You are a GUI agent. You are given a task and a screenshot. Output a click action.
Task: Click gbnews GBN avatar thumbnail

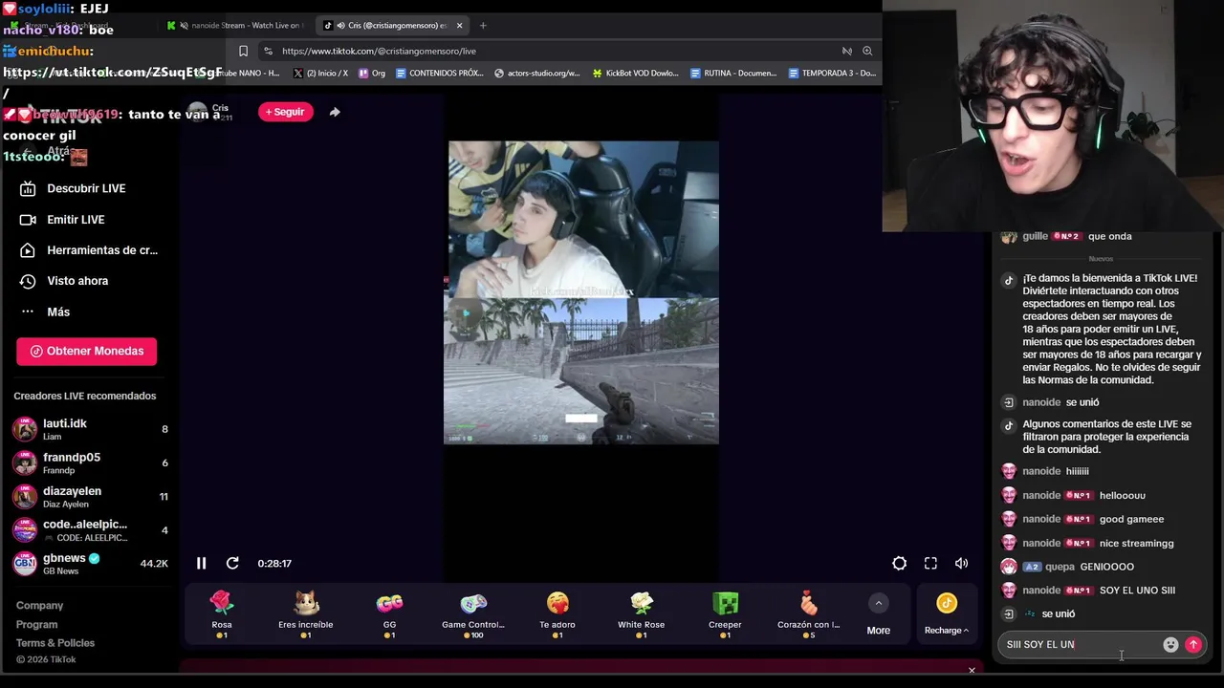pos(25,563)
